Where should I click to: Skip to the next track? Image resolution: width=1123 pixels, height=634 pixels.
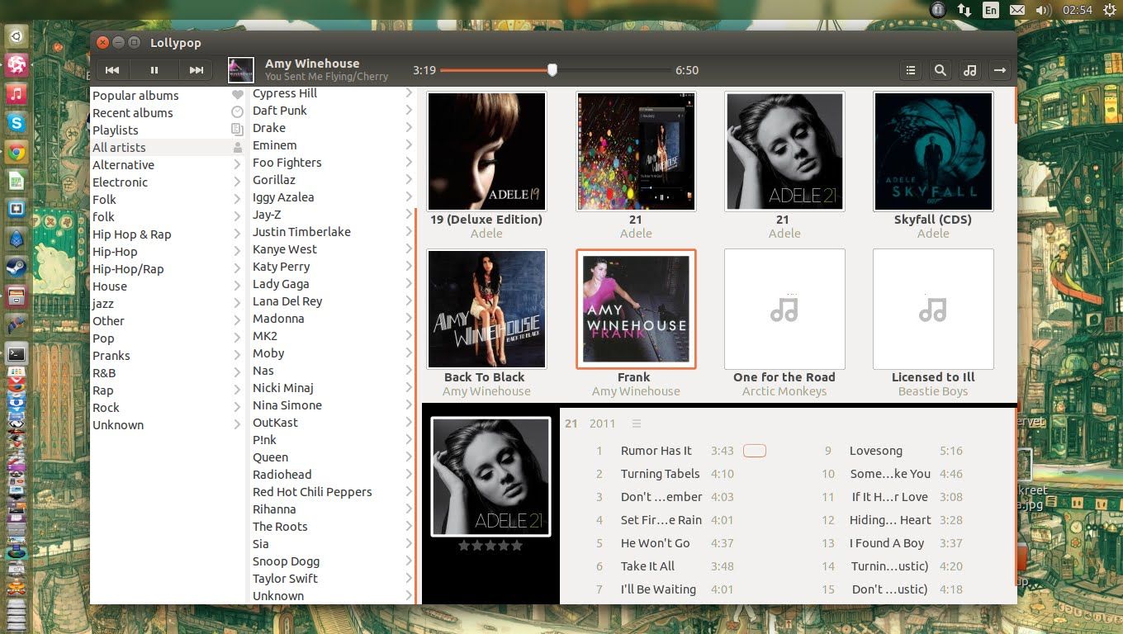tap(197, 70)
